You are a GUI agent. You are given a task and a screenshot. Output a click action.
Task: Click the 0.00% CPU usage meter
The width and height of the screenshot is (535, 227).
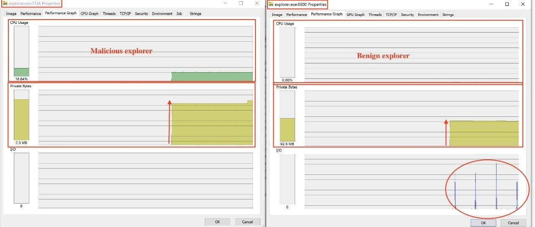287,52
